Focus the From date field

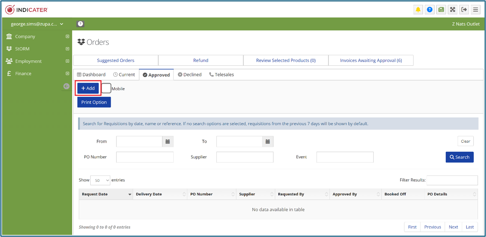pos(139,141)
